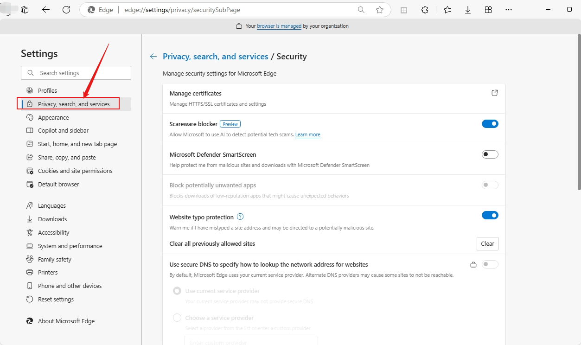
Task: Click 'Manage security settings for Microsoft Edge' text
Action: pos(220,73)
